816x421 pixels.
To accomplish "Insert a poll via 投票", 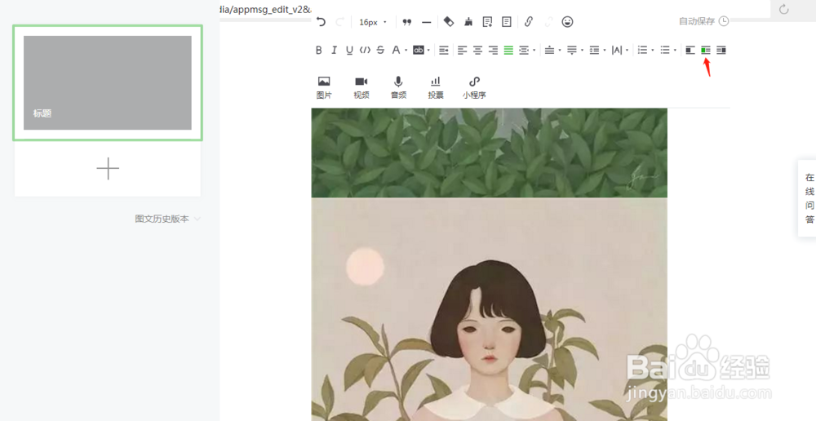I will [x=436, y=87].
